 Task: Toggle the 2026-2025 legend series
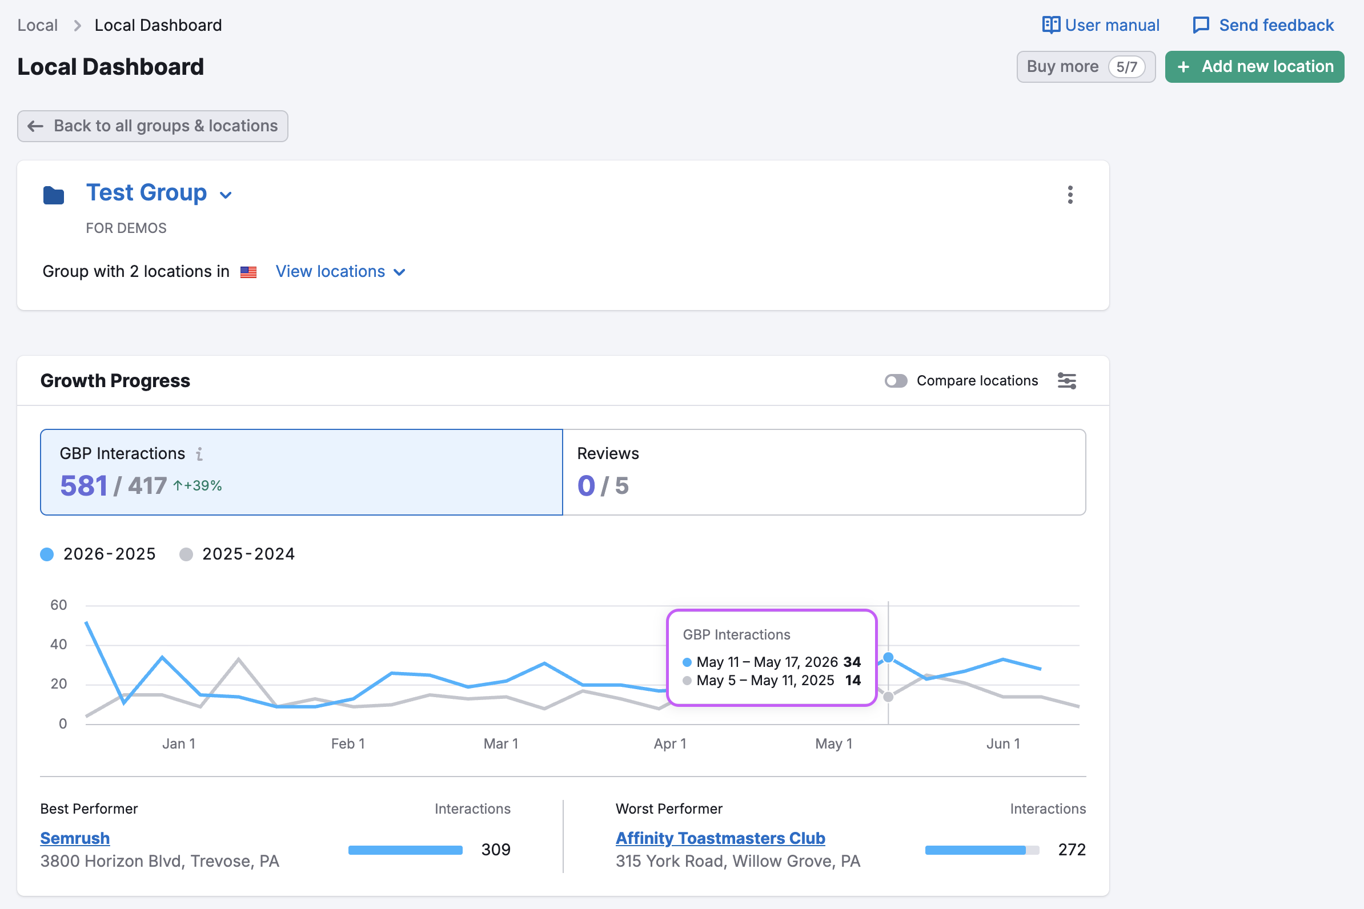pos(98,554)
